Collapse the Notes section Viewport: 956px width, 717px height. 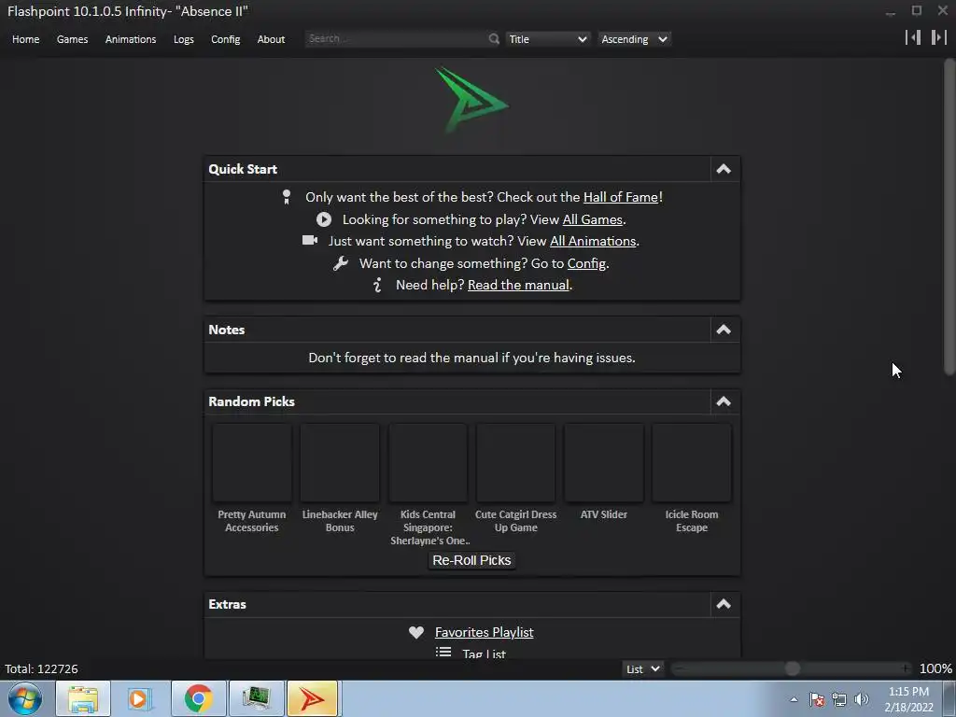[x=724, y=330]
